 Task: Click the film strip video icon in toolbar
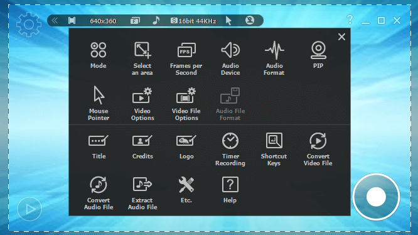point(72,21)
